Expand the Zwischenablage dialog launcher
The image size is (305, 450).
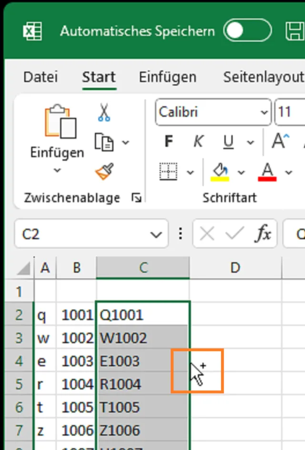click(x=137, y=198)
